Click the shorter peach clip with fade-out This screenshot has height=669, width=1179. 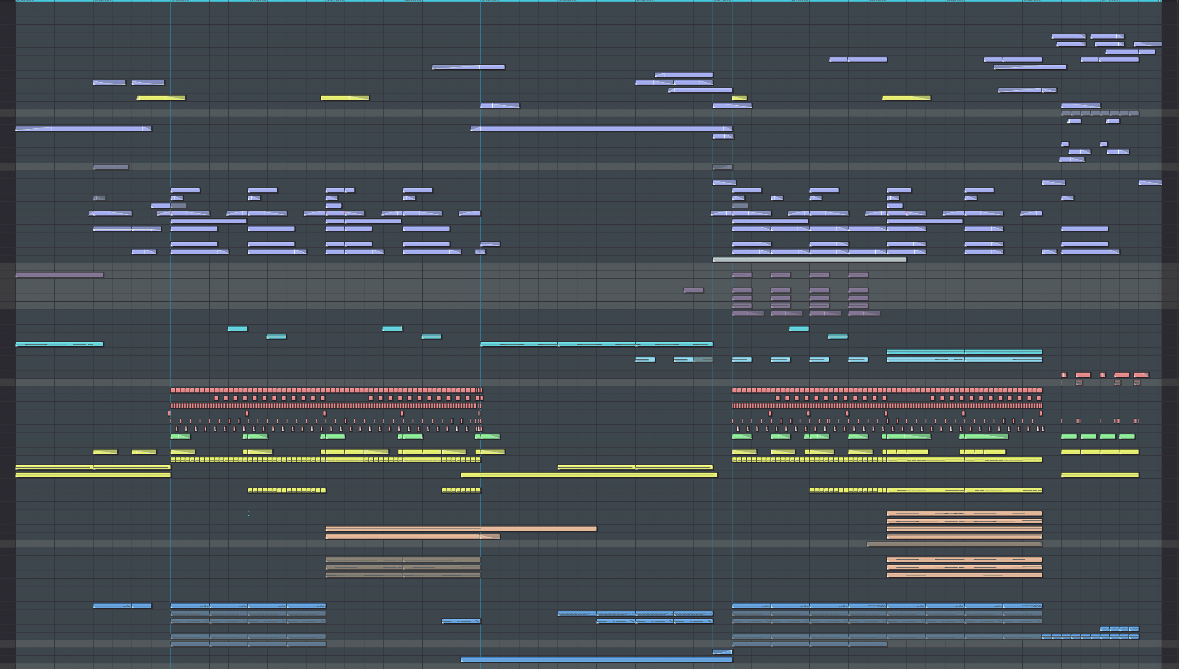coord(413,537)
